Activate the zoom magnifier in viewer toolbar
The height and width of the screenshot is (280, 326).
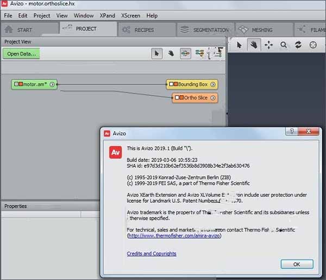coord(284,45)
